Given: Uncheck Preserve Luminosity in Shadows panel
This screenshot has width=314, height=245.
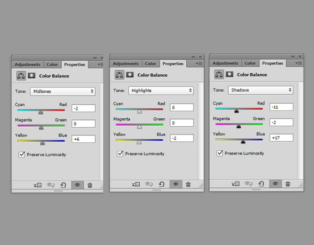Looking at the screenshot, I should click(x=220, y=153).
